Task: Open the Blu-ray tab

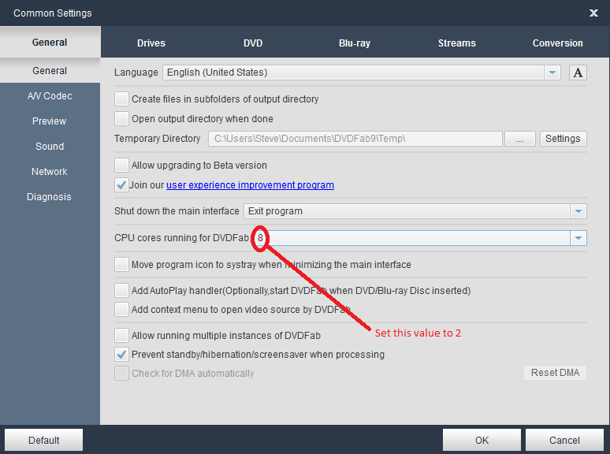Action: click(x=355, y=43)
